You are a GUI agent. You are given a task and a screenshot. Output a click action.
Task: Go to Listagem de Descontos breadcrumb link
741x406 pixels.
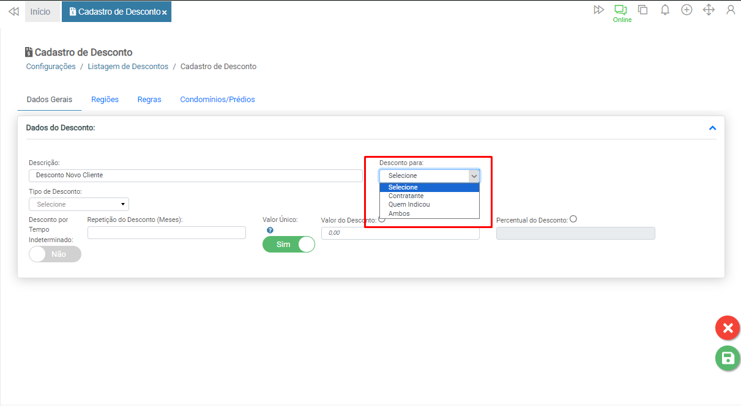pyautogui.click(x=127, y=67)
